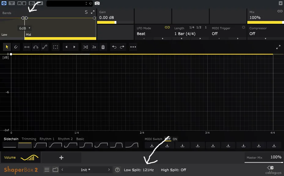Viewport: 284px width, 176px height.
Task: Click the Master Mix 100% control
Action: [x=264, y=157]
